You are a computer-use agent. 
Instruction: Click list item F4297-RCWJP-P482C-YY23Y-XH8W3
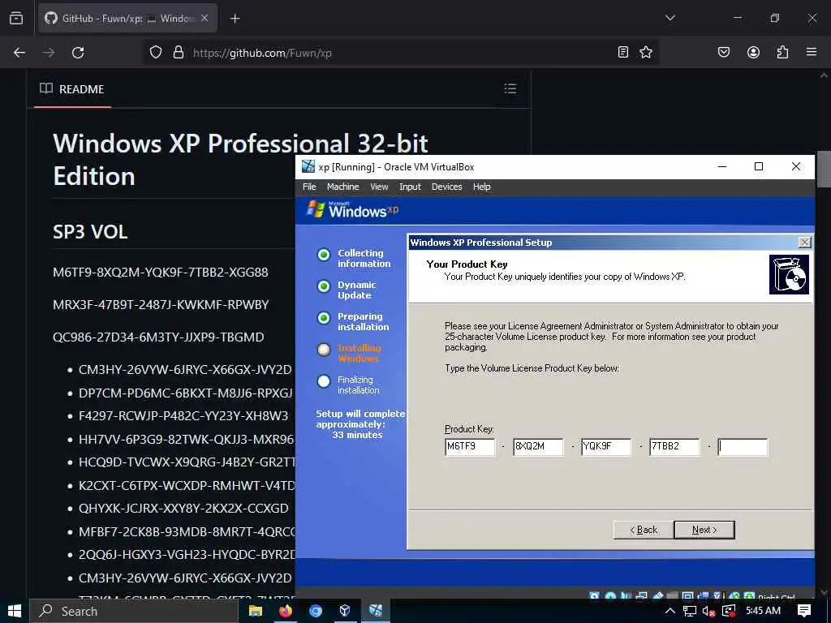click(x=183, y=415)
